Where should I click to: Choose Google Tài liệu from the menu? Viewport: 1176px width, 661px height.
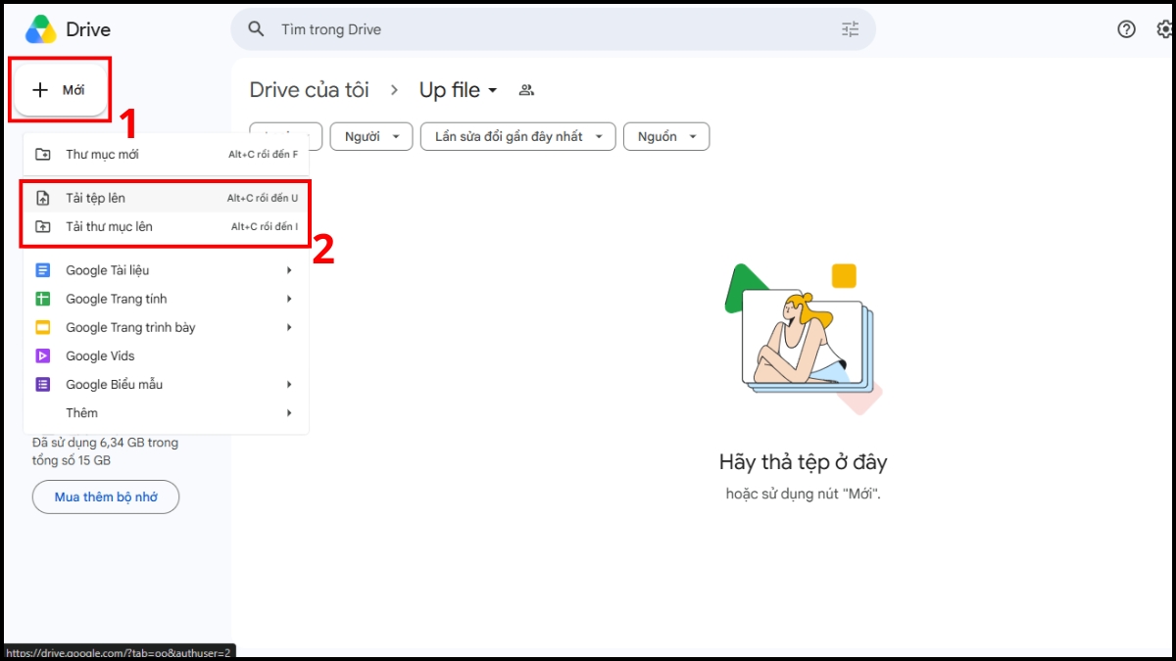[166, 270]
